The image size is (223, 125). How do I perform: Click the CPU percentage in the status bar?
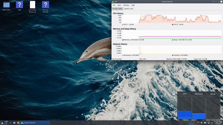point(143,59)
